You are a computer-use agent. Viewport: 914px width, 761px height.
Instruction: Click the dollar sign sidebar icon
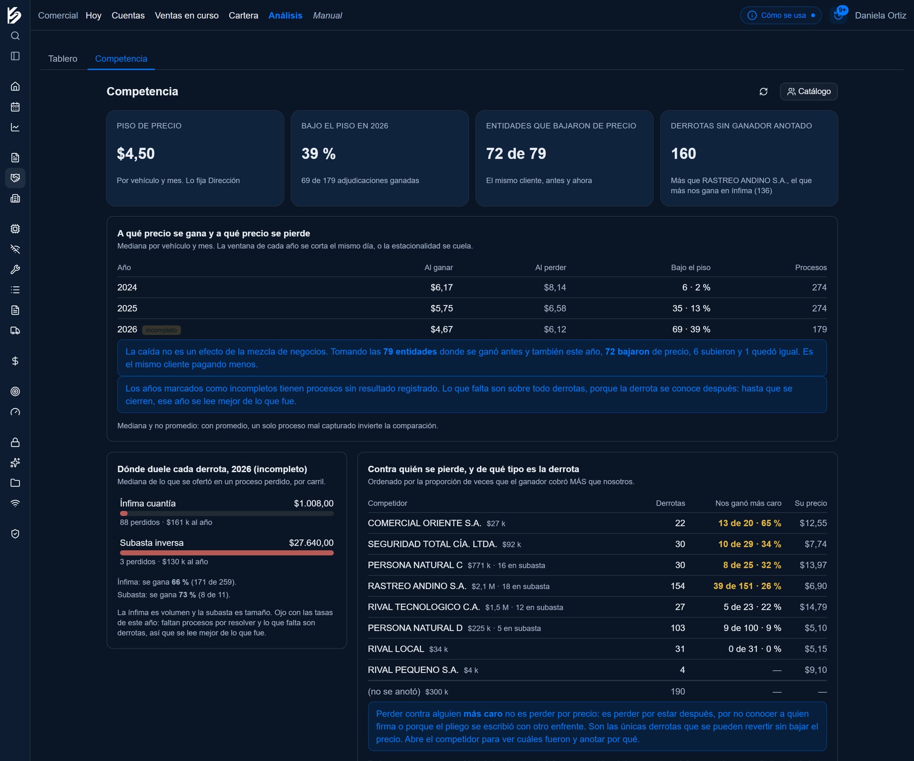(x=15, y=361)
